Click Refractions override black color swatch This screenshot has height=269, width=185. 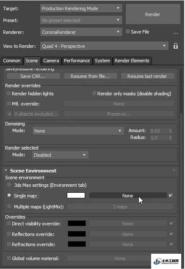77,244
